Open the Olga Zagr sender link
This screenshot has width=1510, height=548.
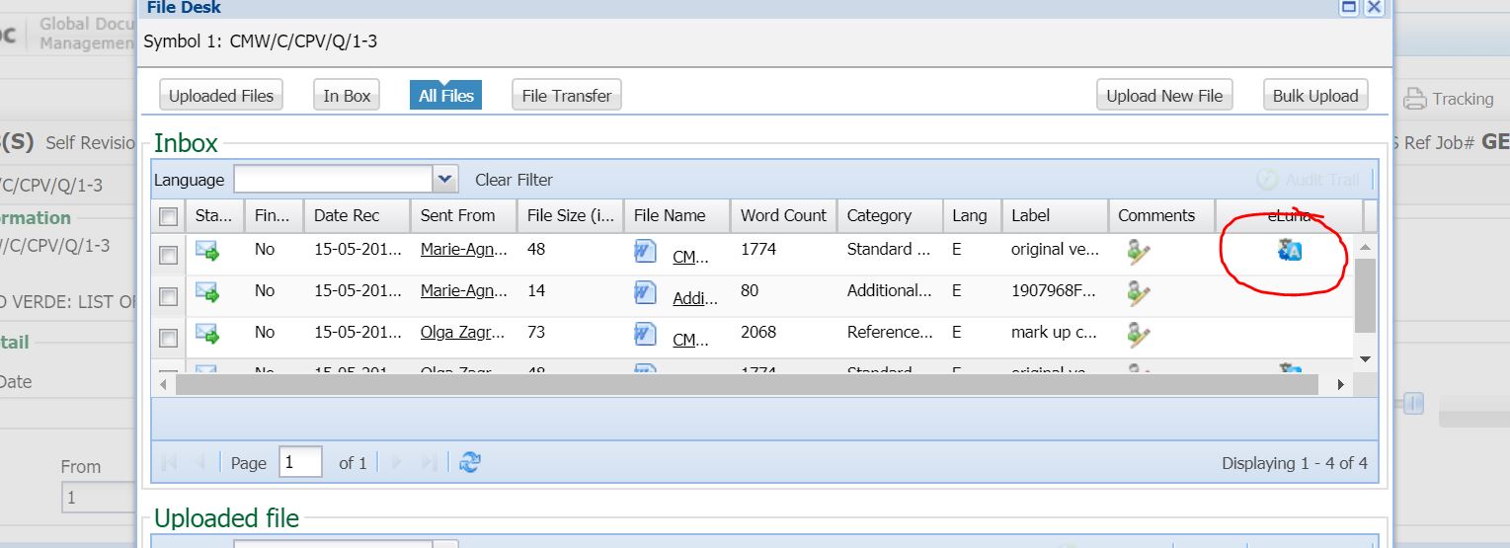coord(464,333)
